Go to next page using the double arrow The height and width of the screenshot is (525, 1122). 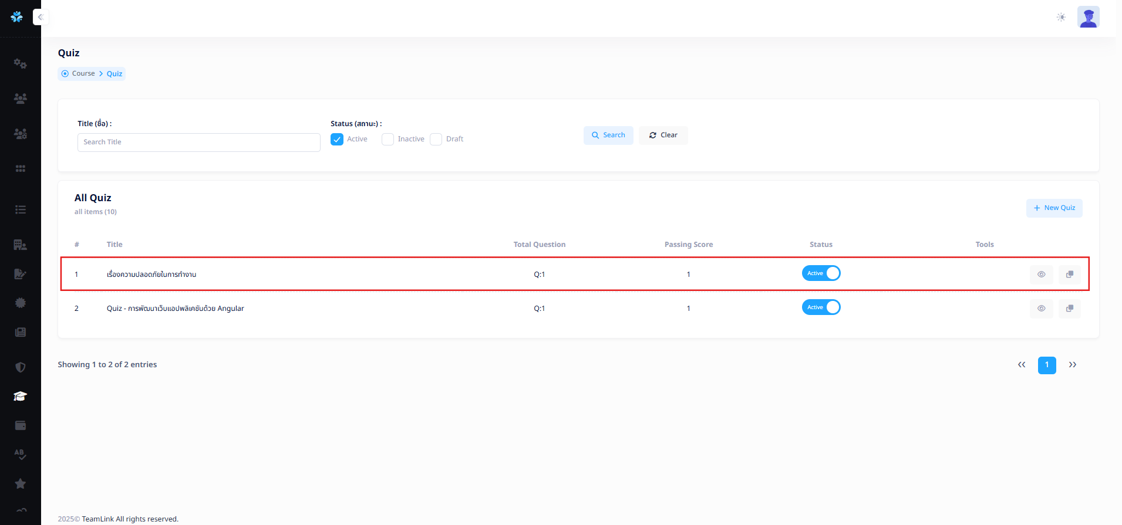click(x=1072, y=365)
